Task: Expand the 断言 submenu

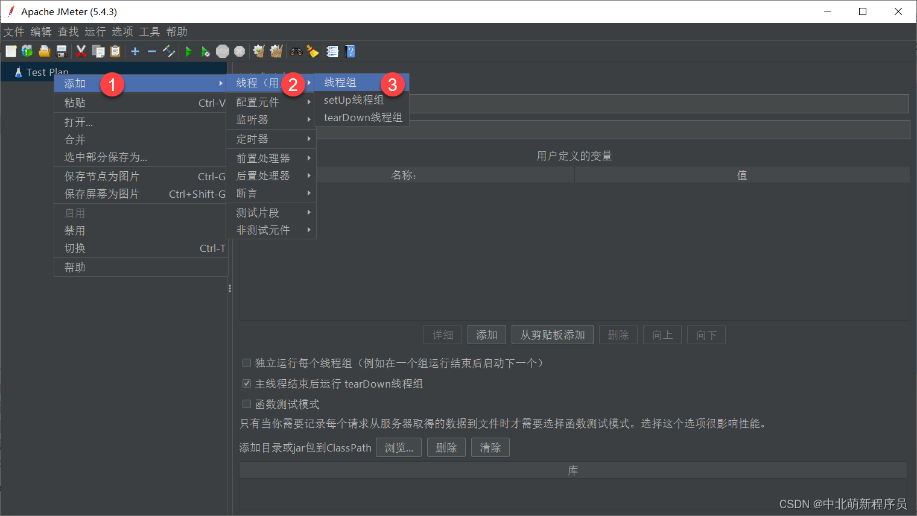Action: [271, 193]
